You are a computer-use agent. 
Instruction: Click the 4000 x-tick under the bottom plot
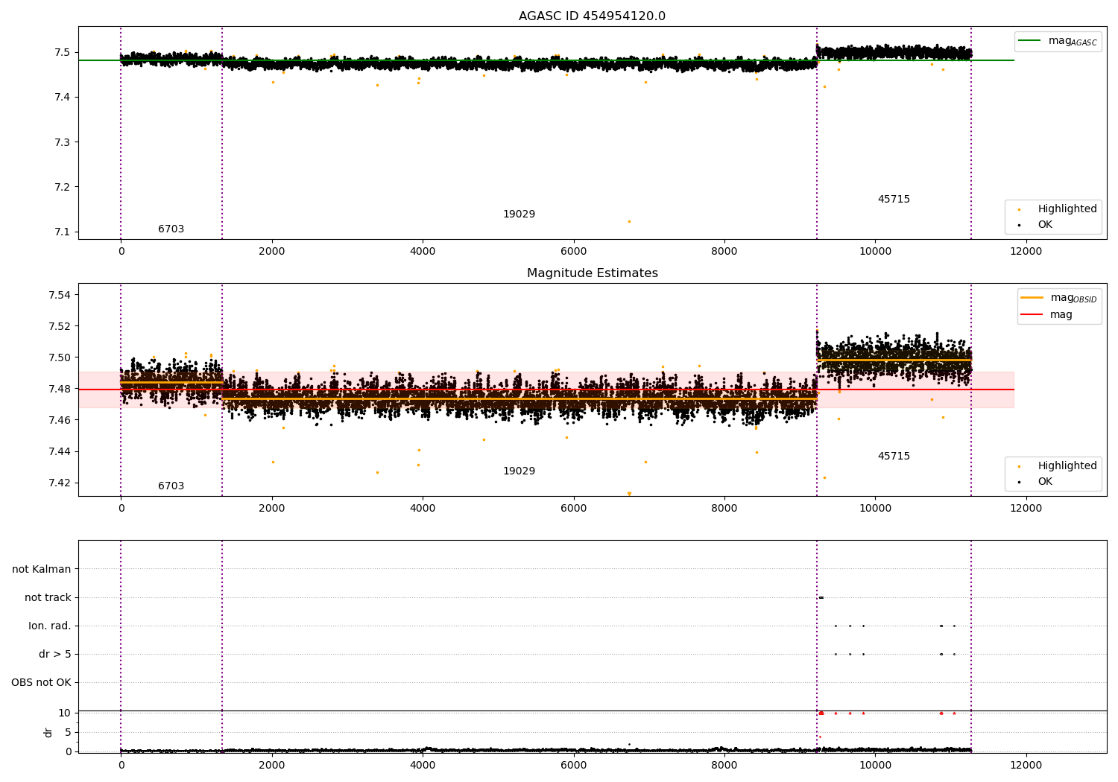[423, 766]
